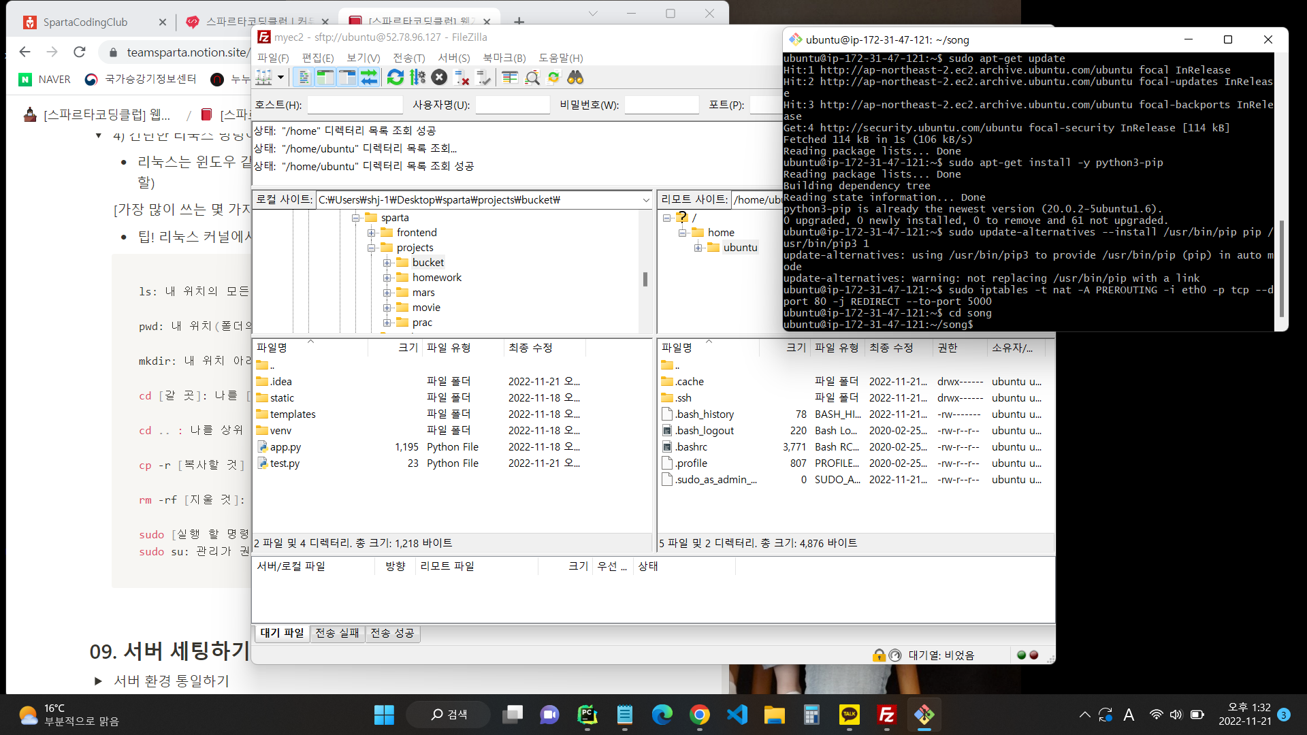The width and height of the screenshot is (1307, 735).
Task: Open the 도움말(H) menu in FileZilla
Action: click(561, 58)
